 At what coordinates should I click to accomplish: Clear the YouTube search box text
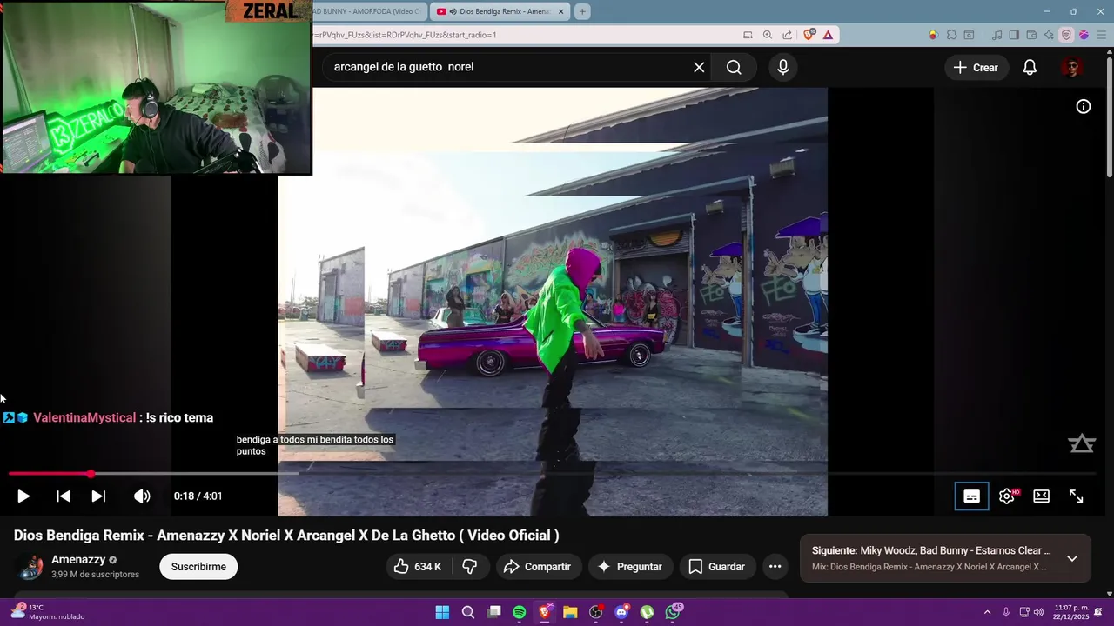coord(699,67)
